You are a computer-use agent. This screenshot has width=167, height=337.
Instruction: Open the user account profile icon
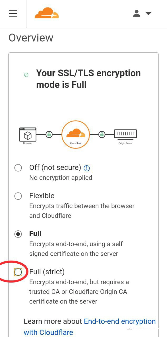point(136,13)
